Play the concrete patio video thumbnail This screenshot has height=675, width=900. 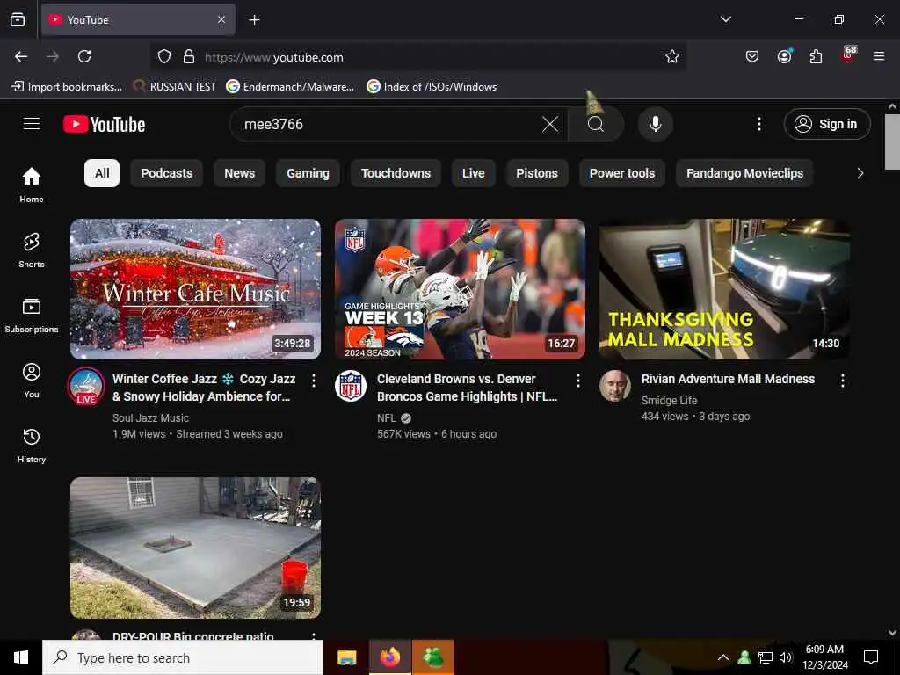[195, 548]
